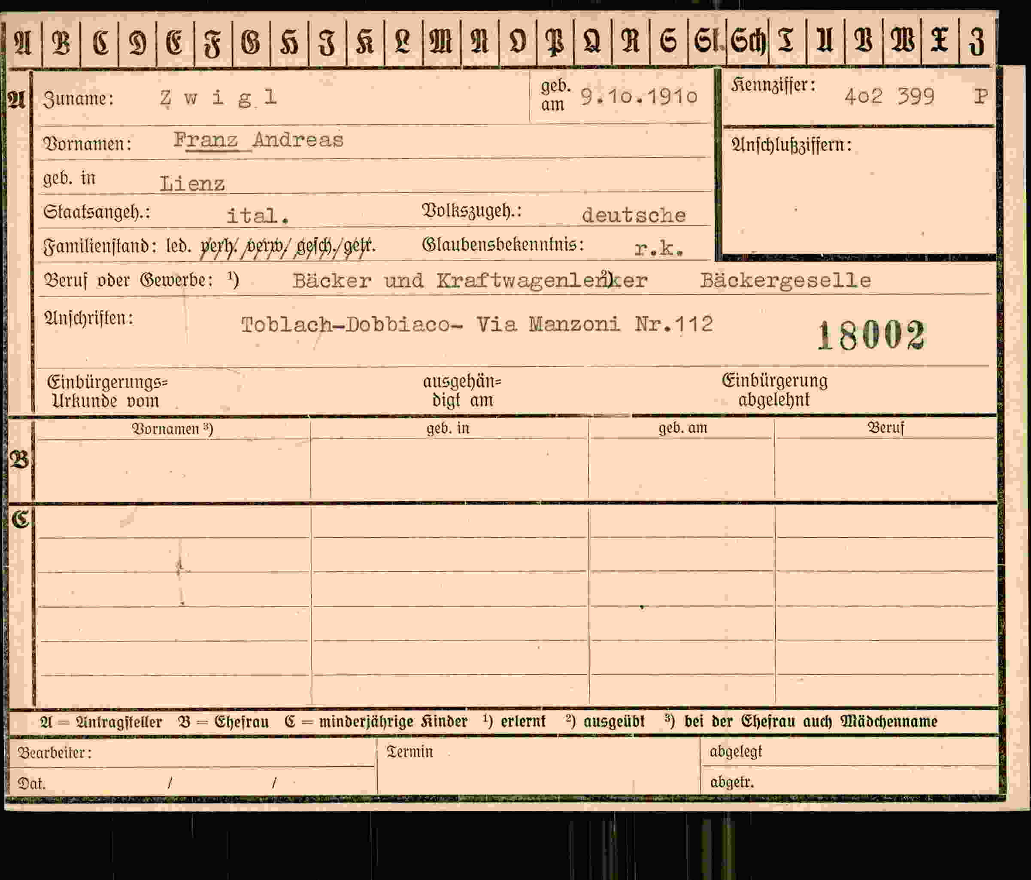Click the 'Einbürgerung abgelehnt' label
The image size is (1031, 880).
774,390
